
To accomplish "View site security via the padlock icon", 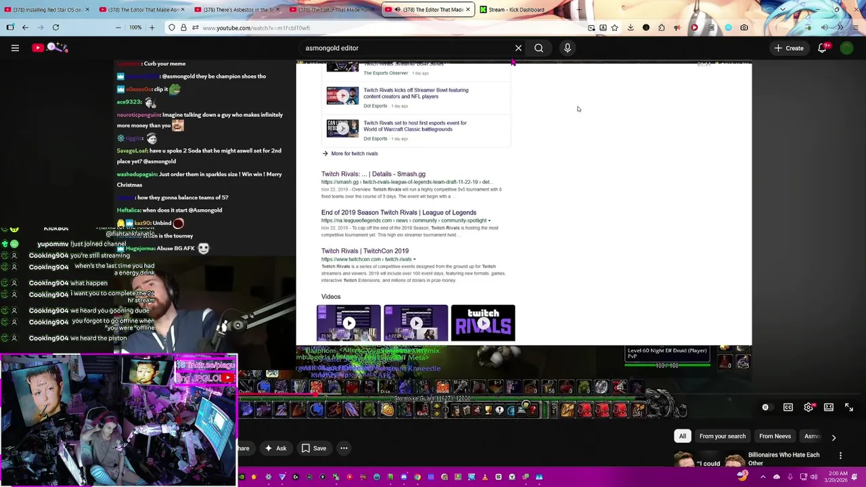I will click(184, 28).
